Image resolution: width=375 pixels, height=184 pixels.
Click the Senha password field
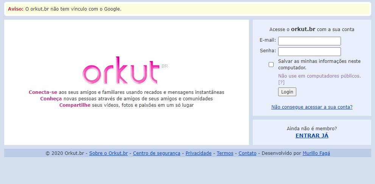(309, 51)
